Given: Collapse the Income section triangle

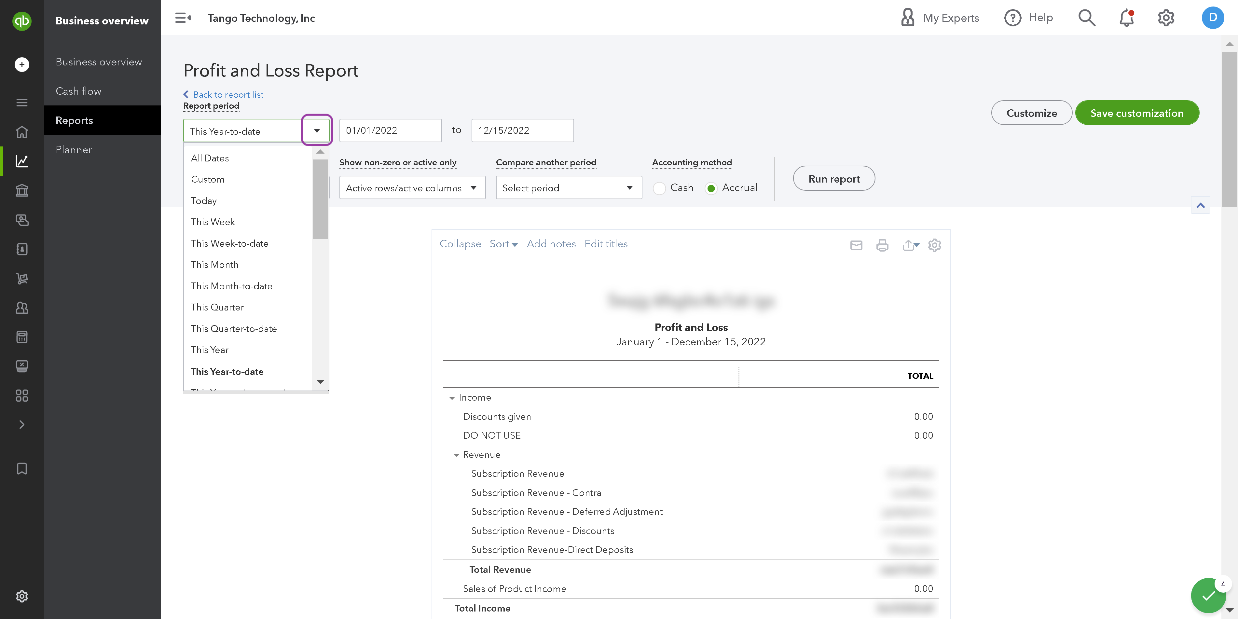Looking at the screenshot, I should click(452, 398).
